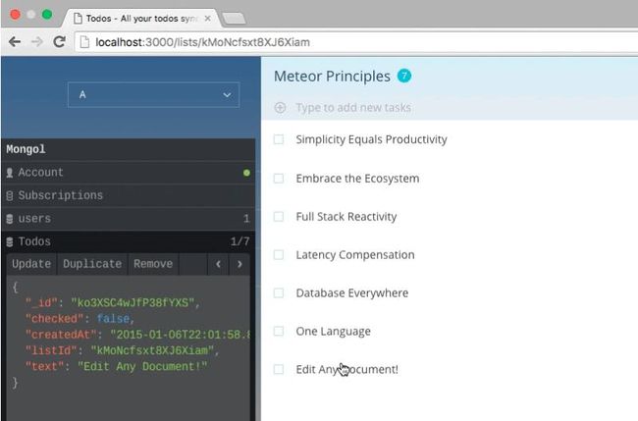
Task: Close the Todos browser tab
Action: (207, 19)
